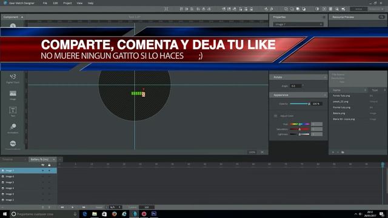Jump to timeline start
This screenshot has width=388, height=218.
tap(62, 207)
